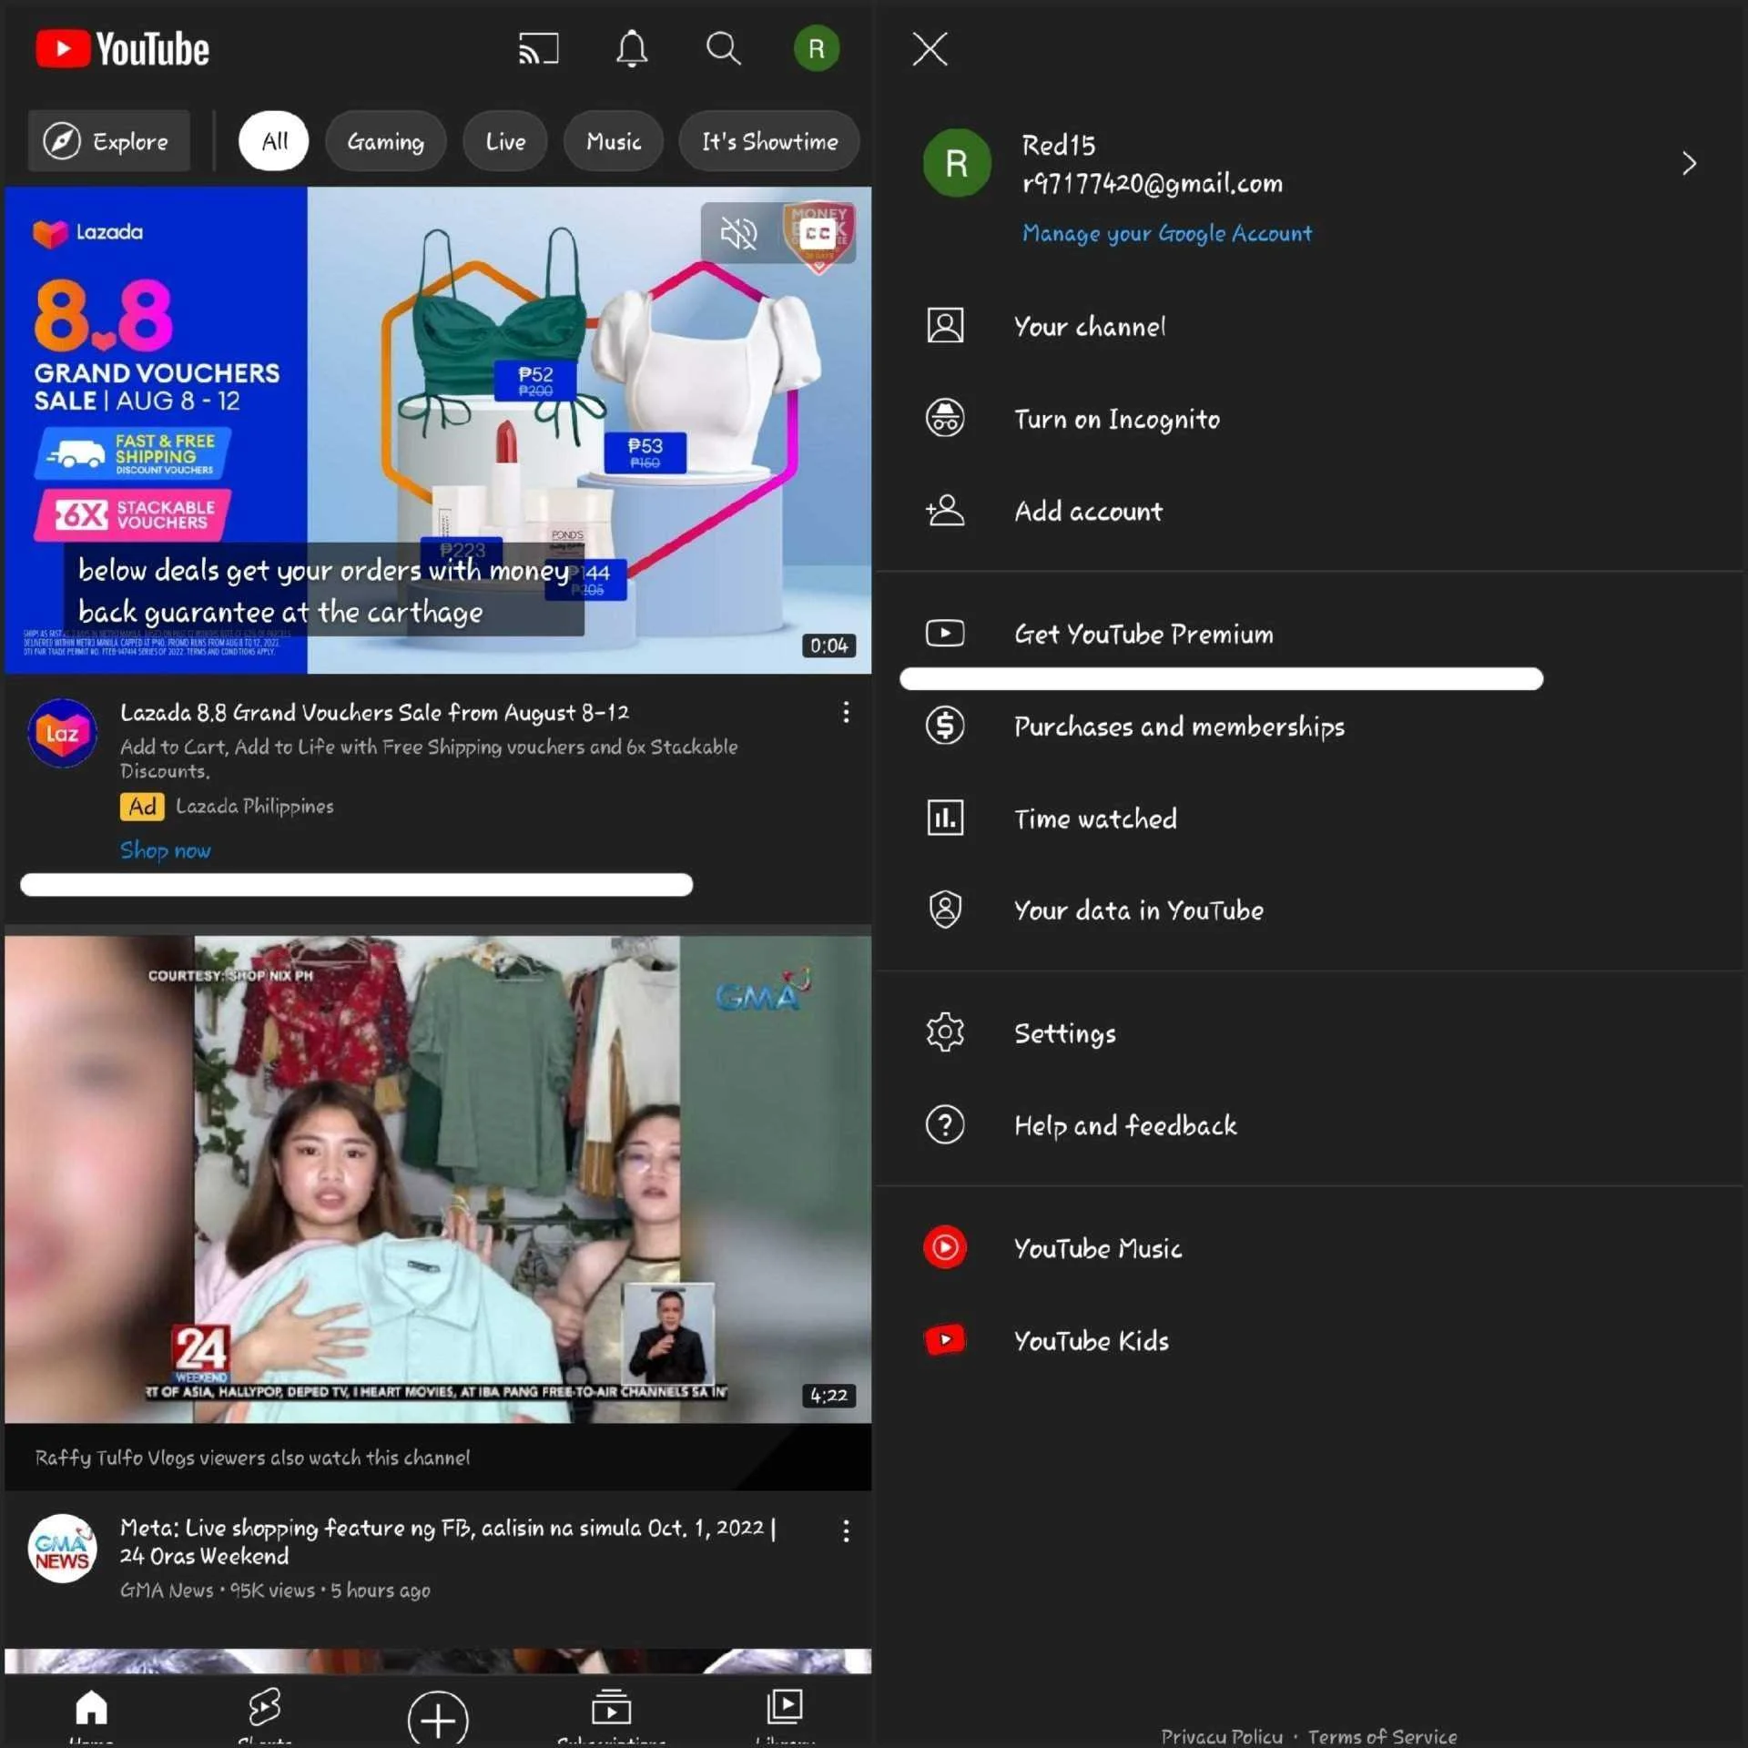Expand account switcher chevron
This screenshot has height=1748, width=1748.
coord(1689,164)
